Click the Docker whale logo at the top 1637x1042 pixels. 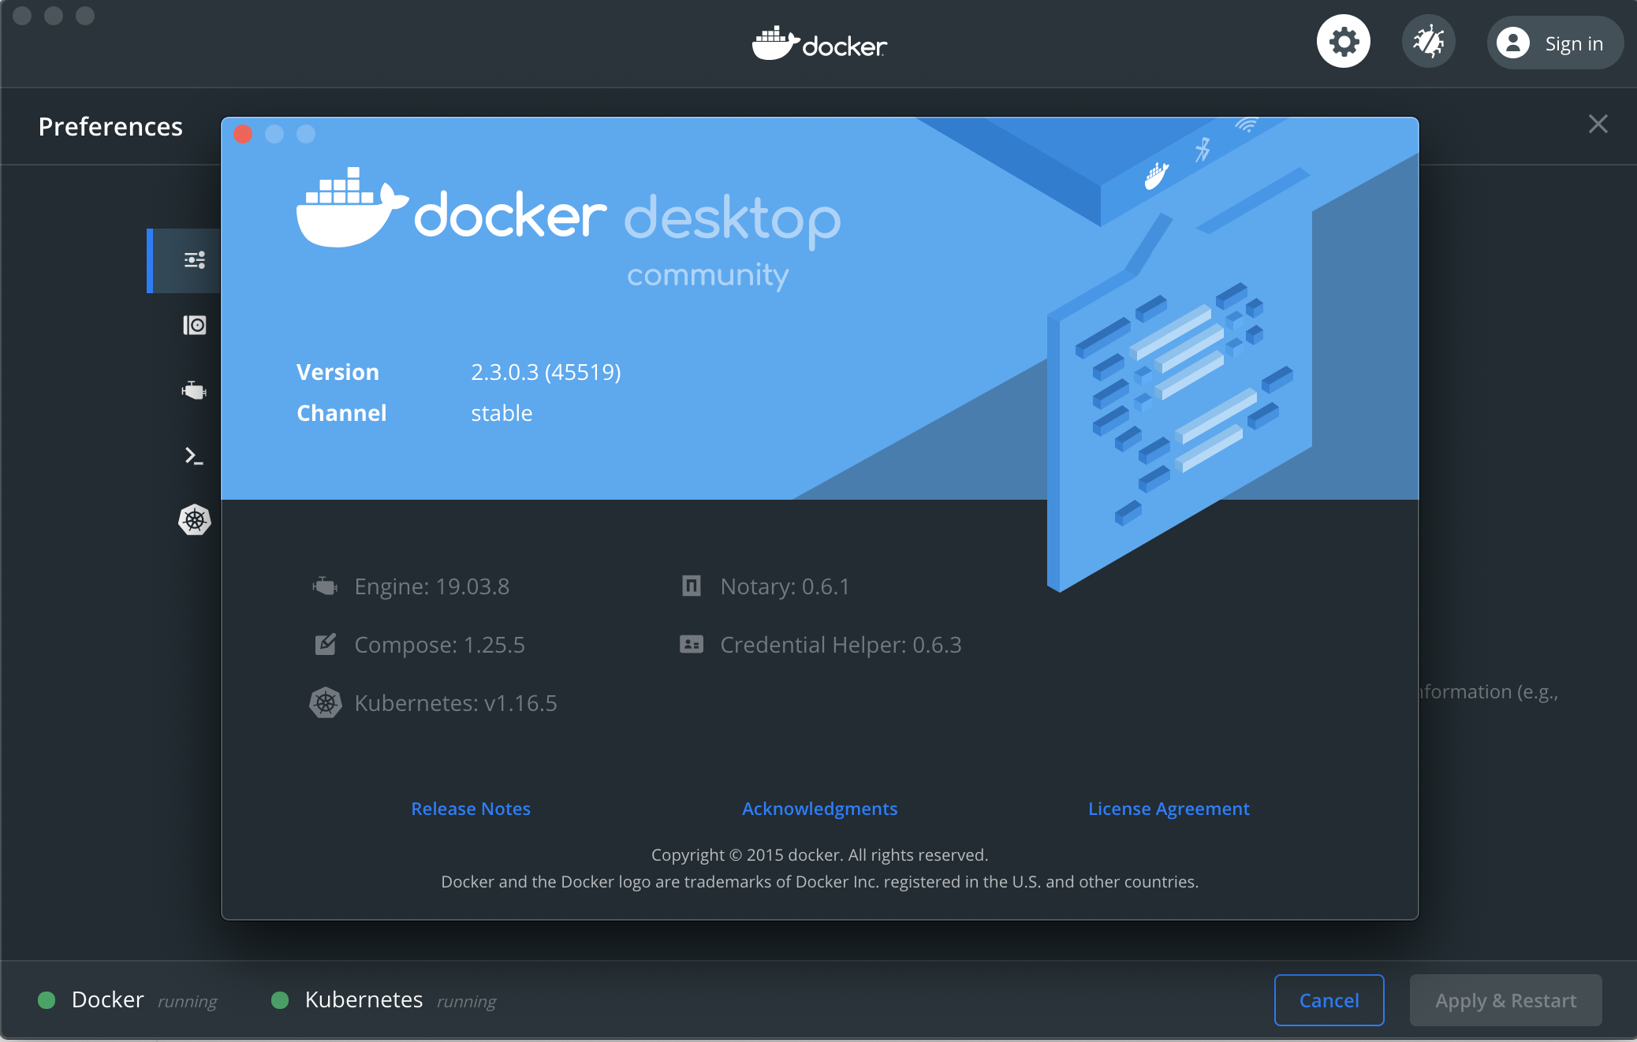(819, 44)
